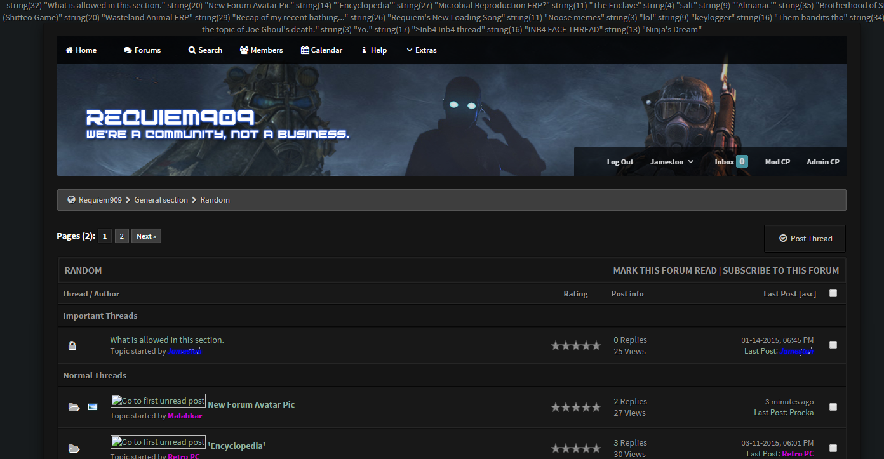Open the Members menu item

[262, 50]
